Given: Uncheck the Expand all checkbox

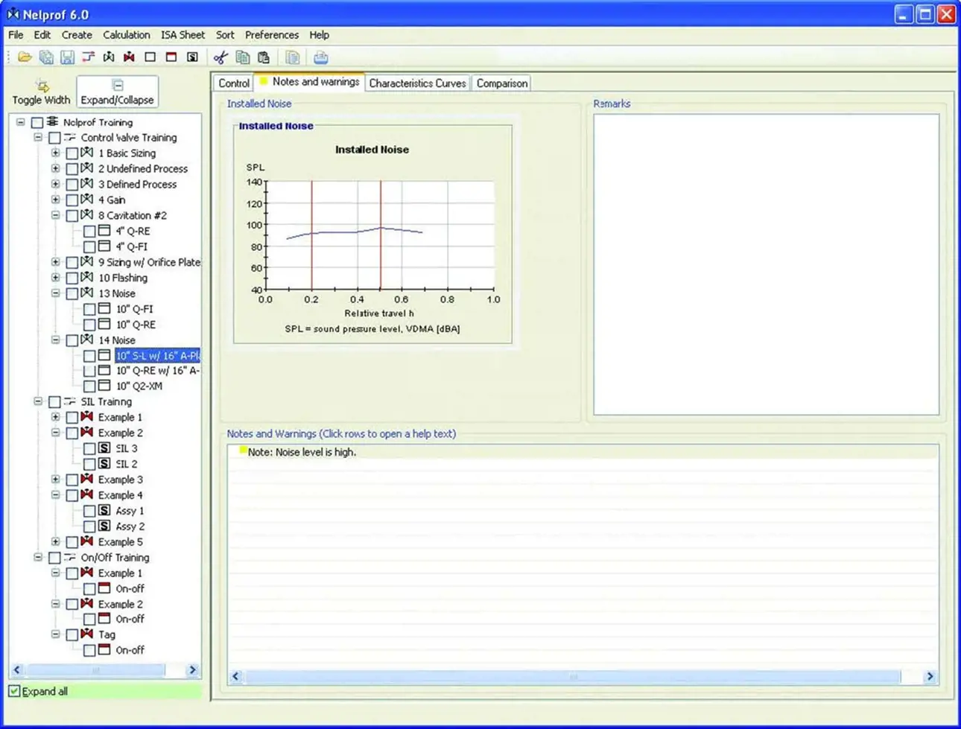Looking at the screenshot, I should (15, 691).
